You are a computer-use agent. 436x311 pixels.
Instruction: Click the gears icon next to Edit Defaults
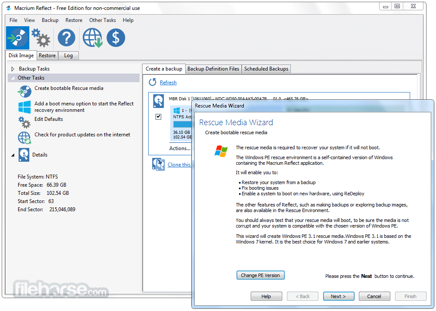(25, 123)
